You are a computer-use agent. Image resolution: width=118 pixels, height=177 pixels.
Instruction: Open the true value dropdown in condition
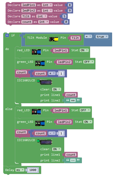102,37
